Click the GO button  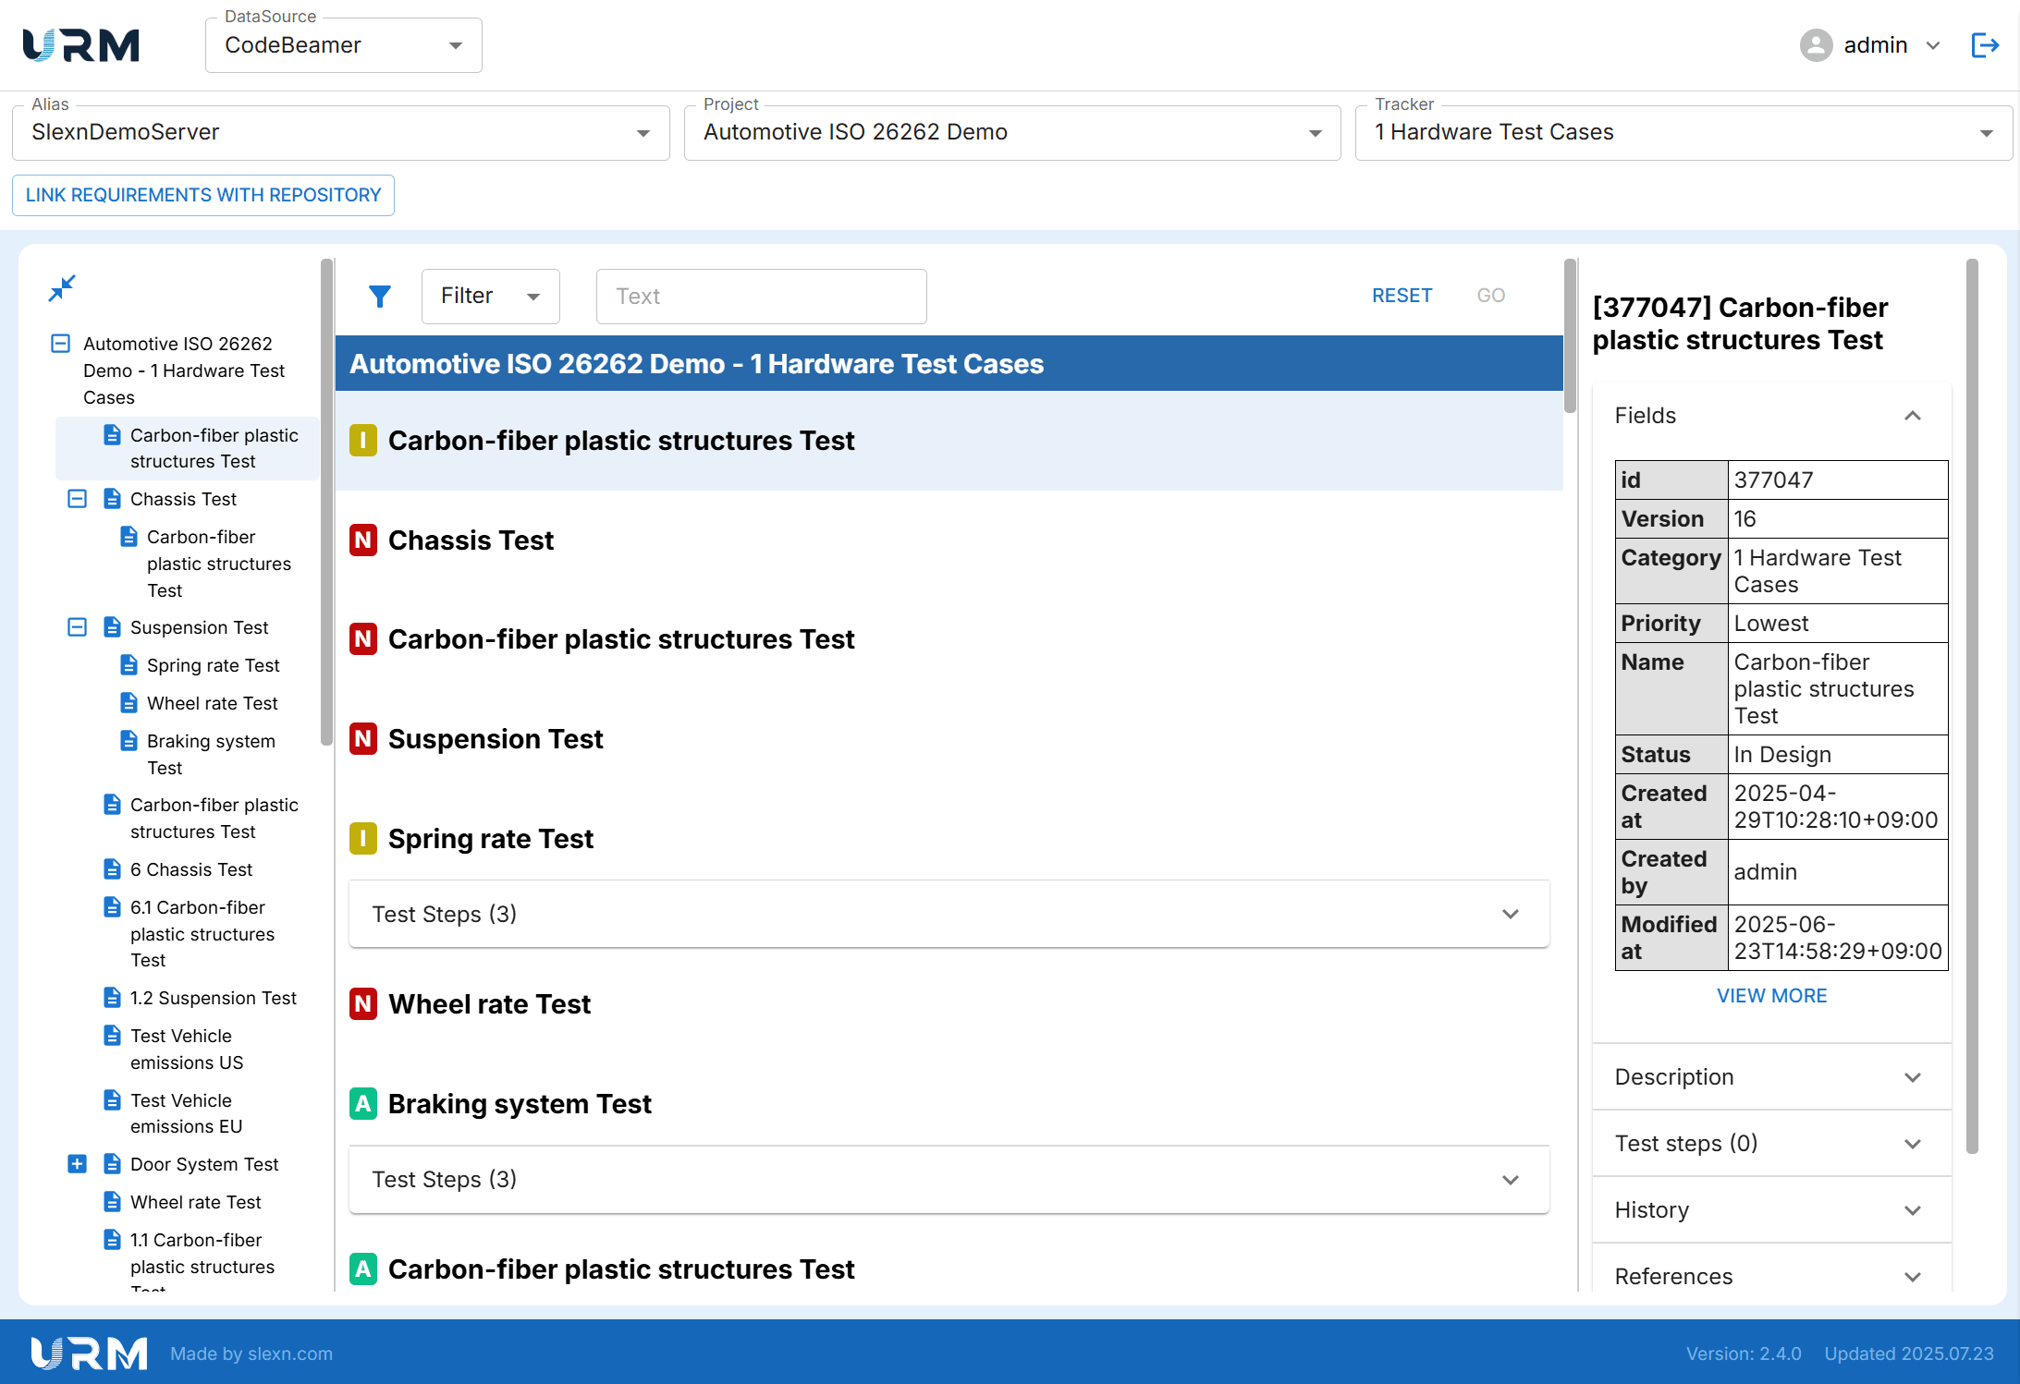click(x=1490, y=296)
